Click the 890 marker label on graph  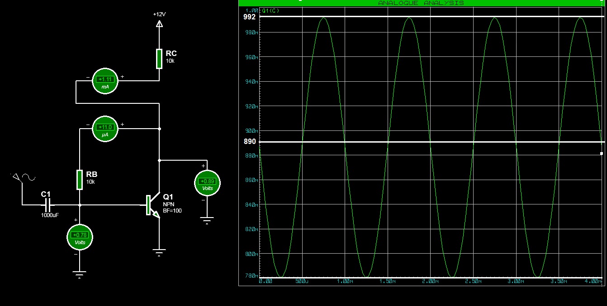249,142
